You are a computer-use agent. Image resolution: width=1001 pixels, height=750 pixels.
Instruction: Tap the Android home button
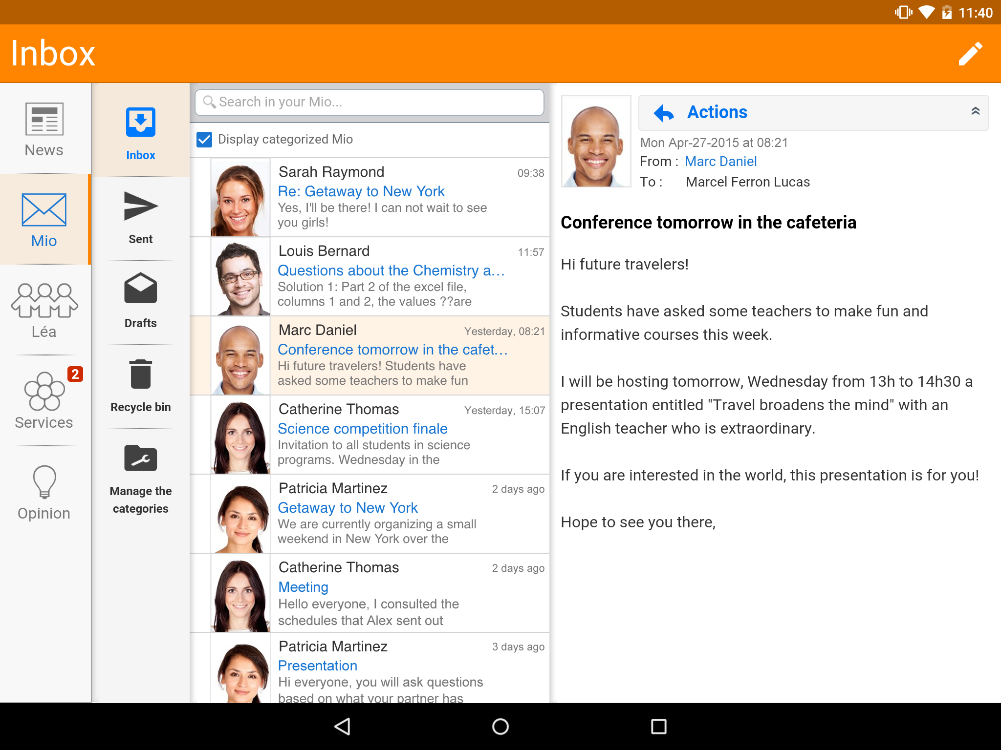pyautogui.click(x=500, y=727)
